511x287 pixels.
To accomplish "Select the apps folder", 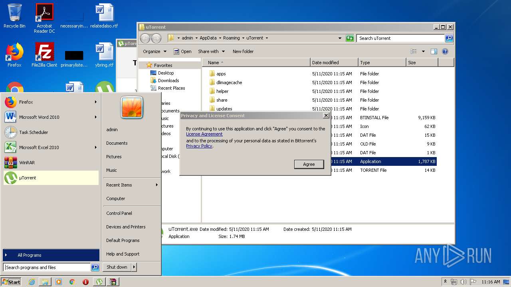I will point(221,74).
